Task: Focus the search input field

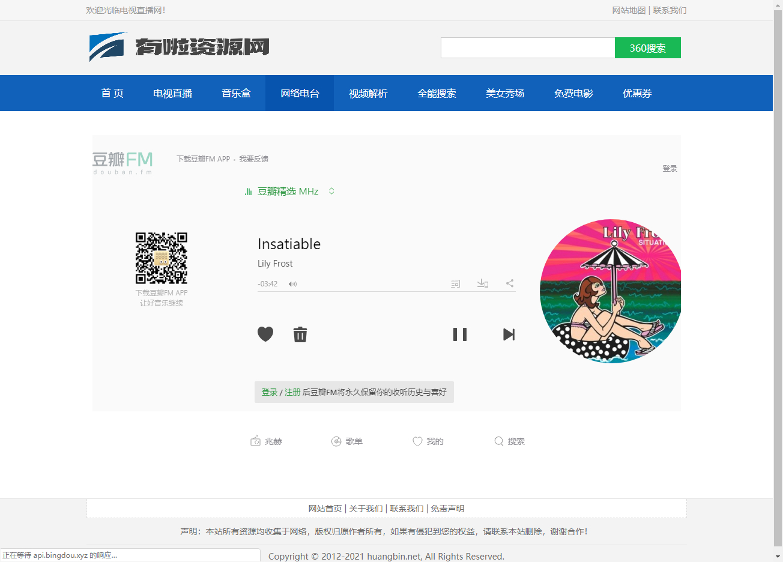Action: [x=528, y=48]
